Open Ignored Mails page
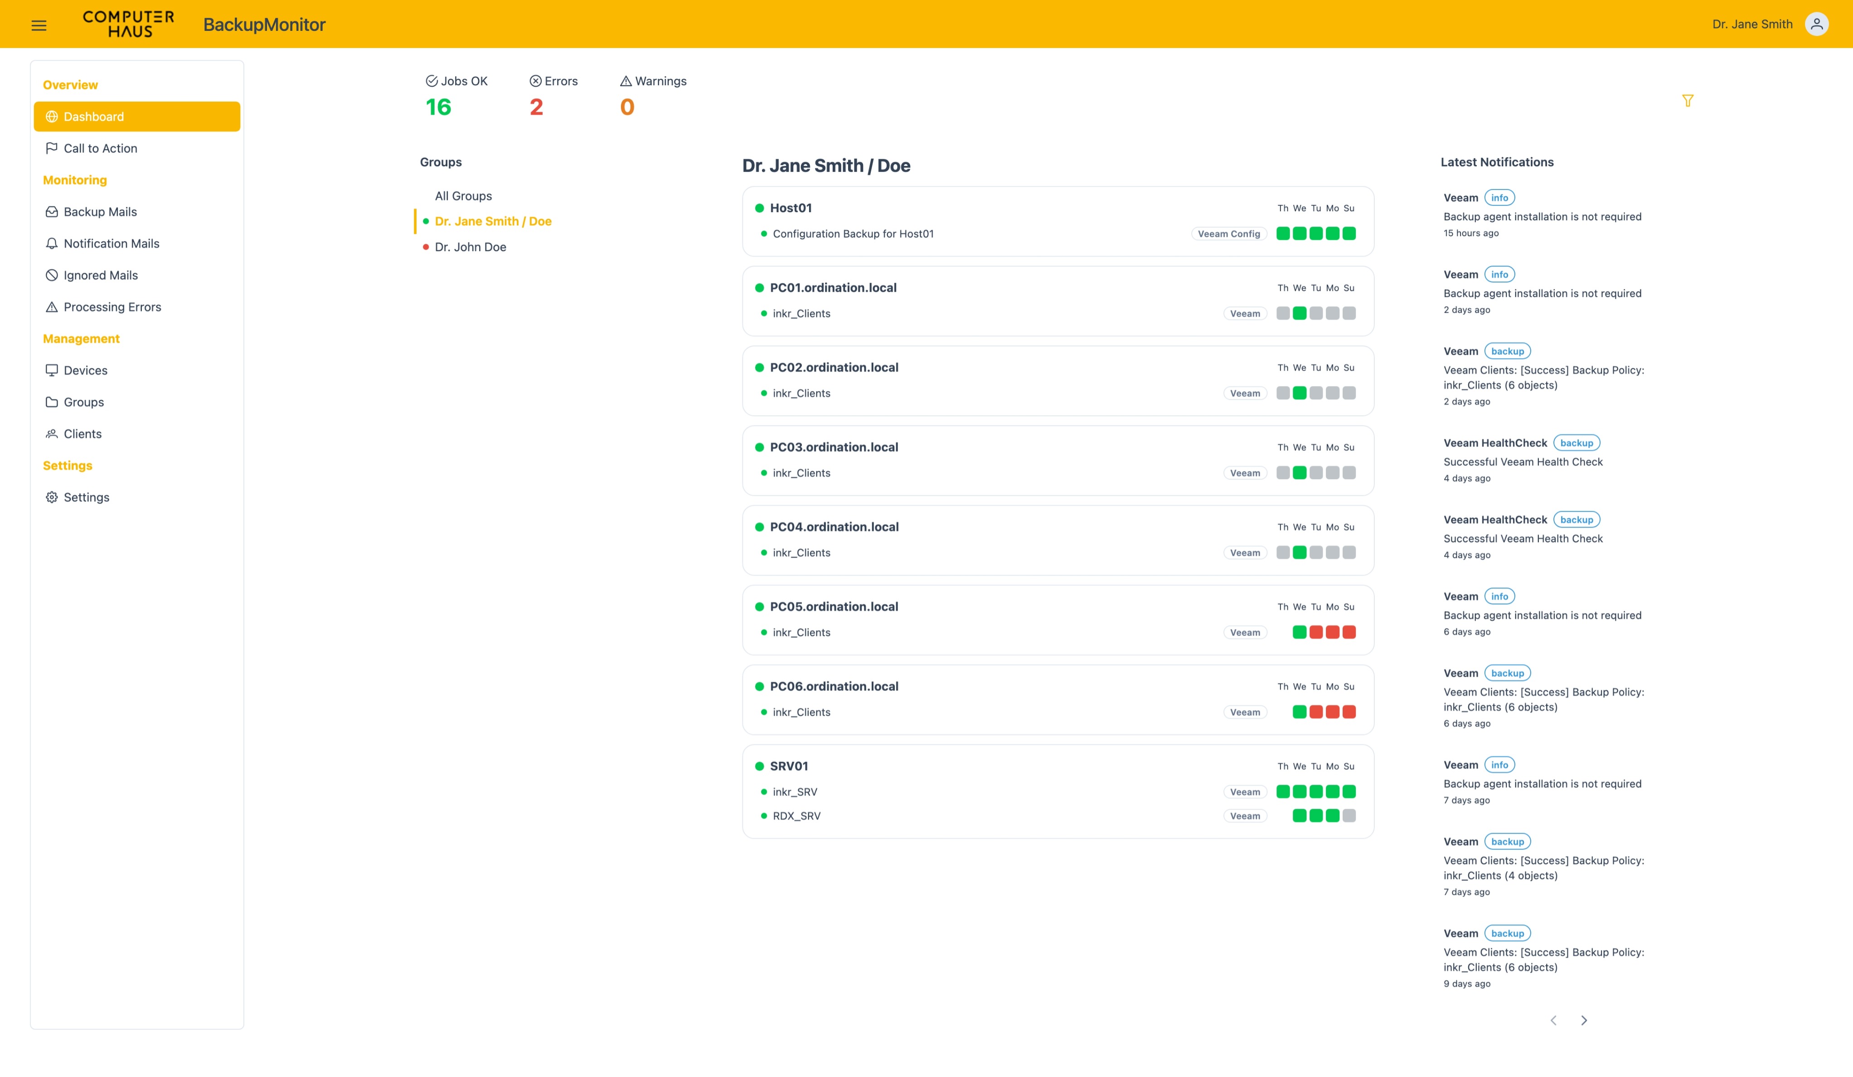This screenshot has height=1077, width=1853. pos(137,275)
